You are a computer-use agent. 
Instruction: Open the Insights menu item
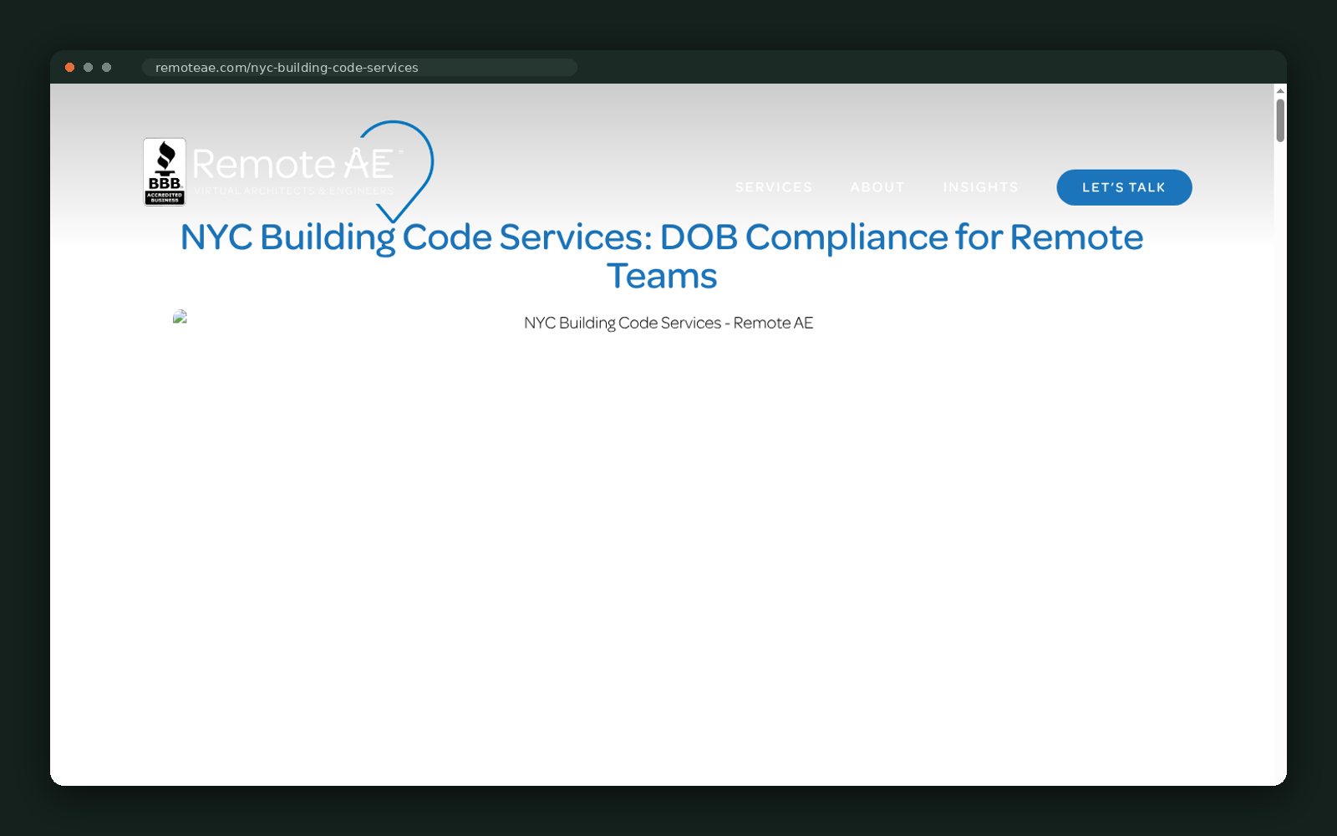click(981, 187)
